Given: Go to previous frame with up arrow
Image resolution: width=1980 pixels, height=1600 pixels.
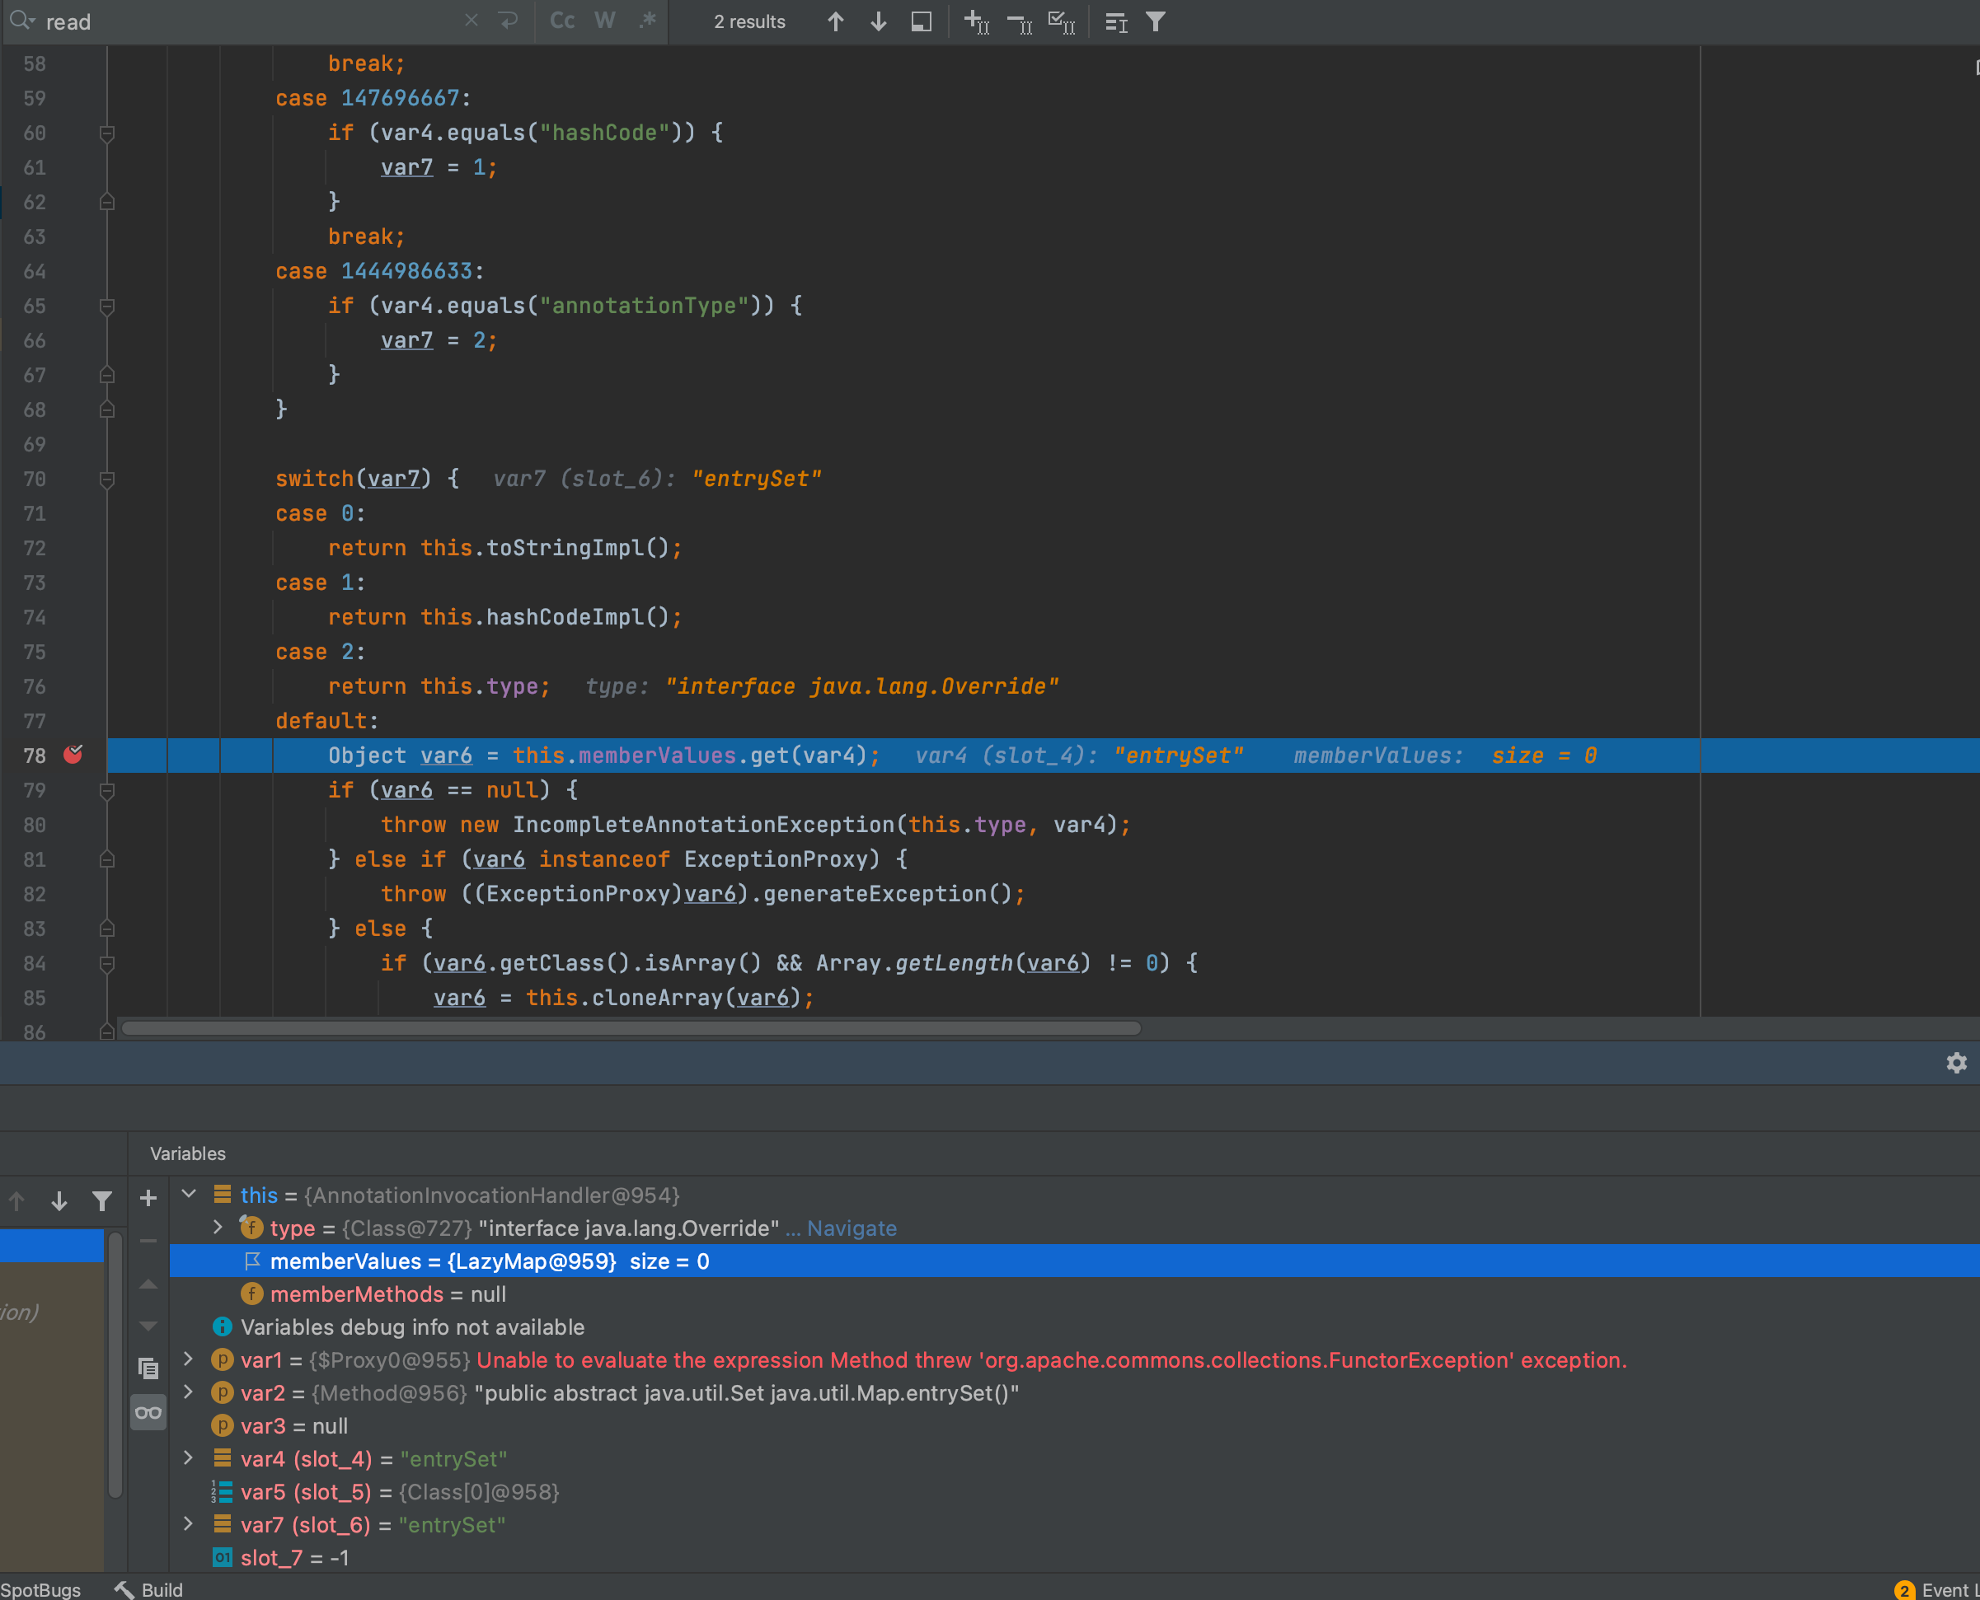Looking at the screenshot, I should point(16,1200).
